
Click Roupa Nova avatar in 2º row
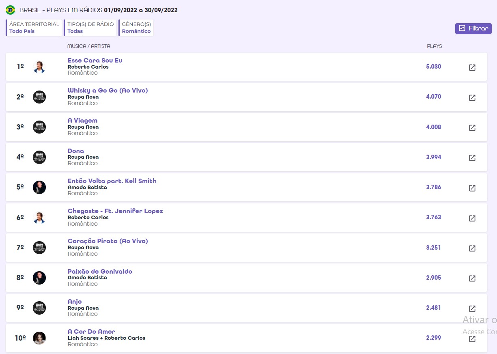pyautogui.click(x=39, y=97)
